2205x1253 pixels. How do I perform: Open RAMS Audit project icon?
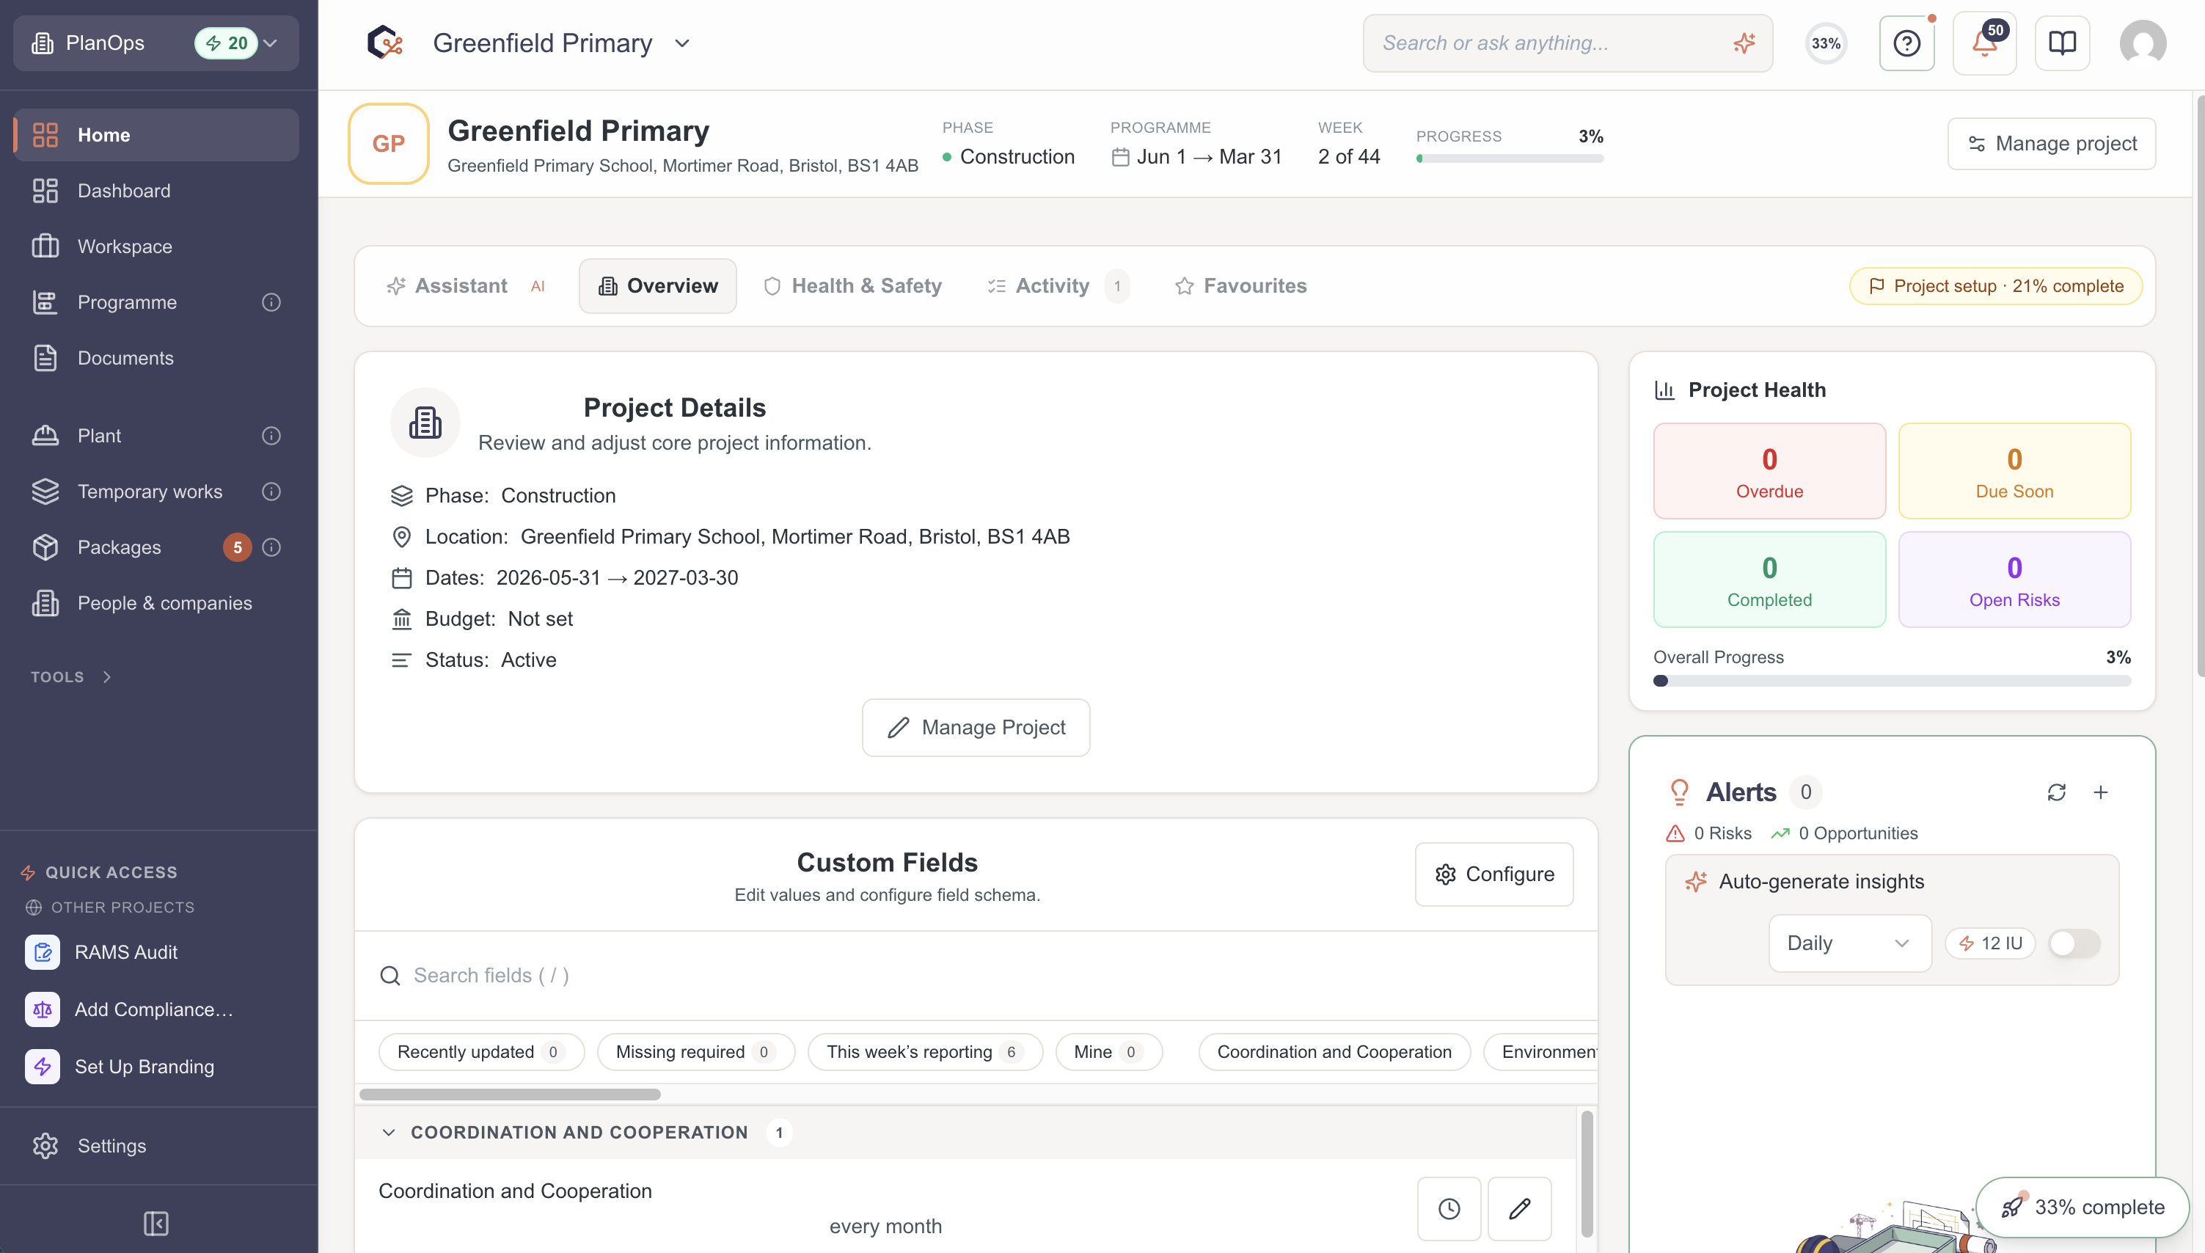point(42,951)
